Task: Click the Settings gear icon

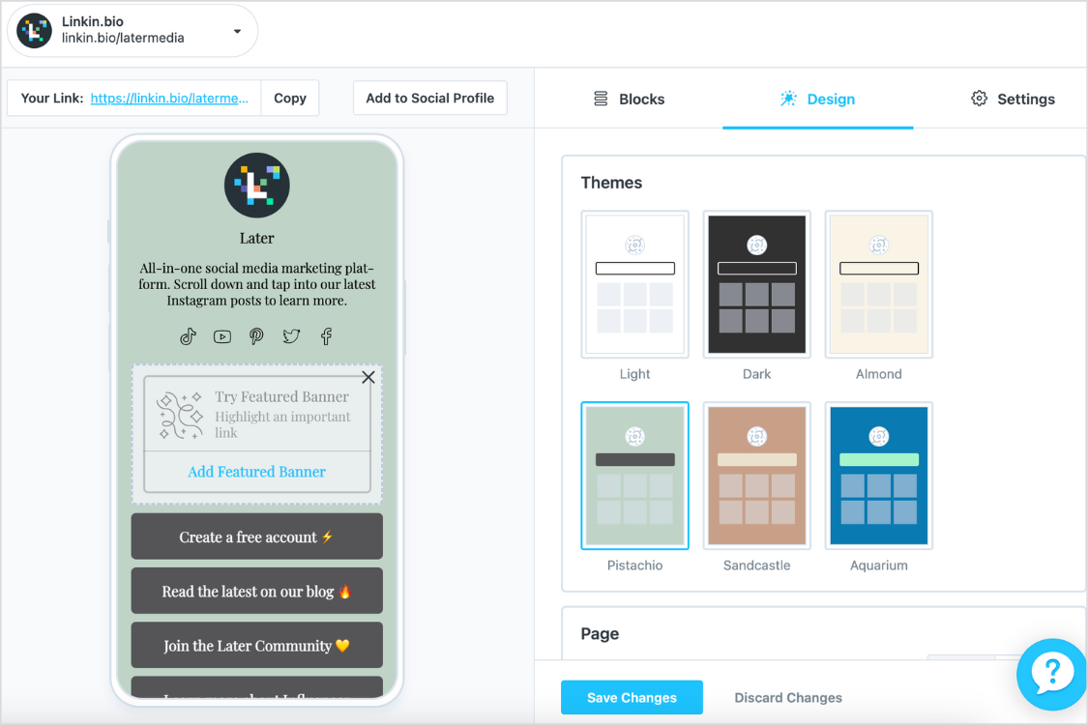Action: coord(979,99)
